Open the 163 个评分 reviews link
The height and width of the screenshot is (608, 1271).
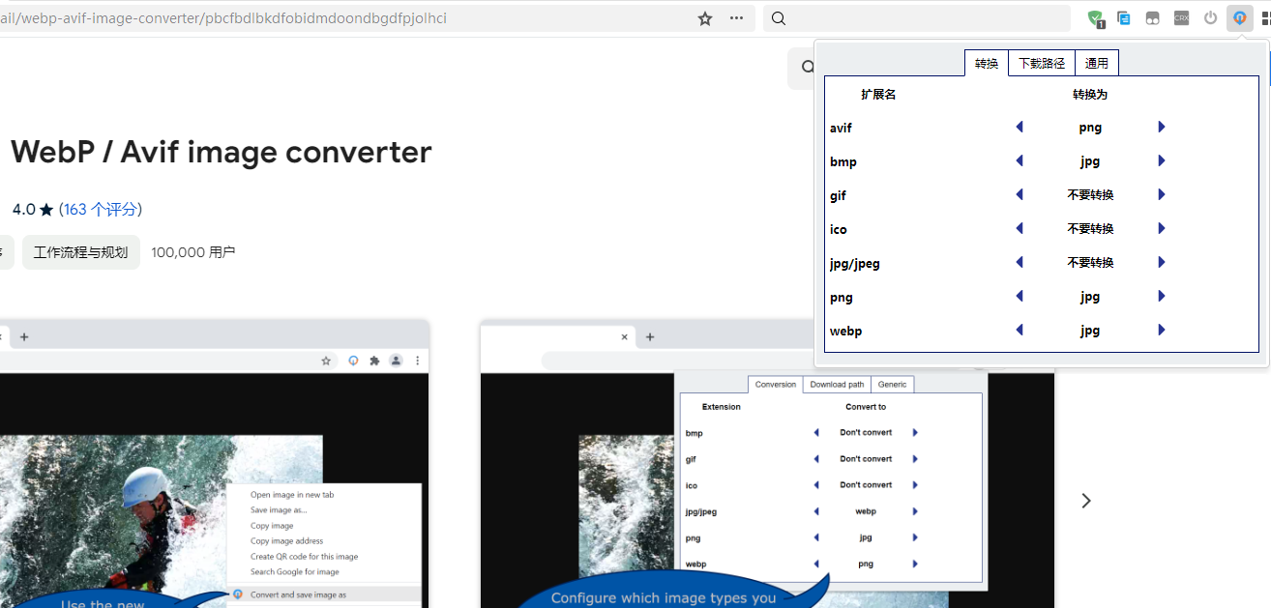coord(101,210)
